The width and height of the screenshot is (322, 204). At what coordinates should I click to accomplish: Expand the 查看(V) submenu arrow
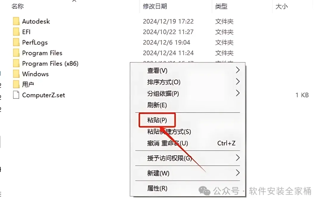238,70
